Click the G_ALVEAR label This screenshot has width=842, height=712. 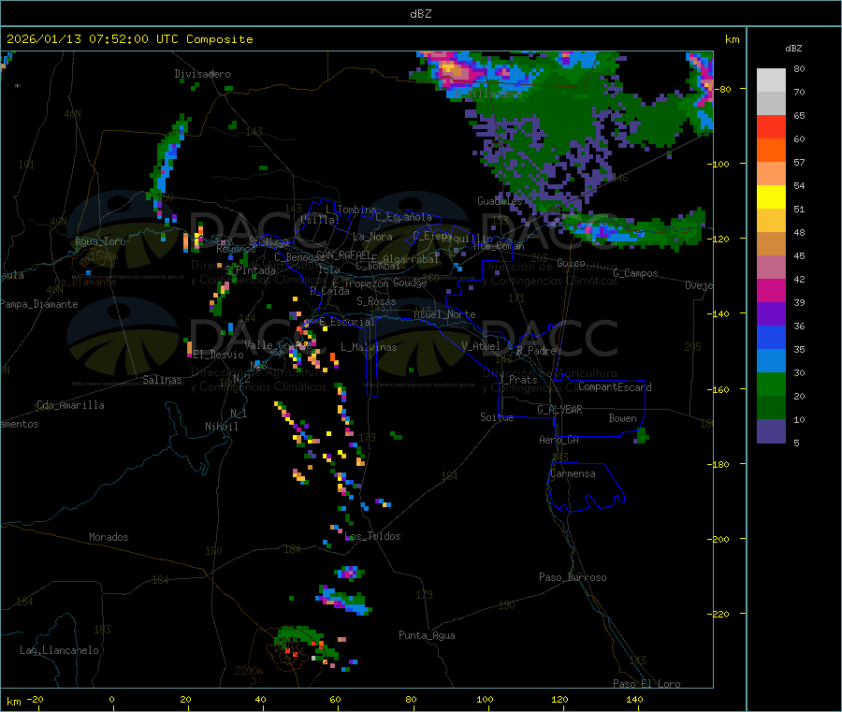[559, 410]
